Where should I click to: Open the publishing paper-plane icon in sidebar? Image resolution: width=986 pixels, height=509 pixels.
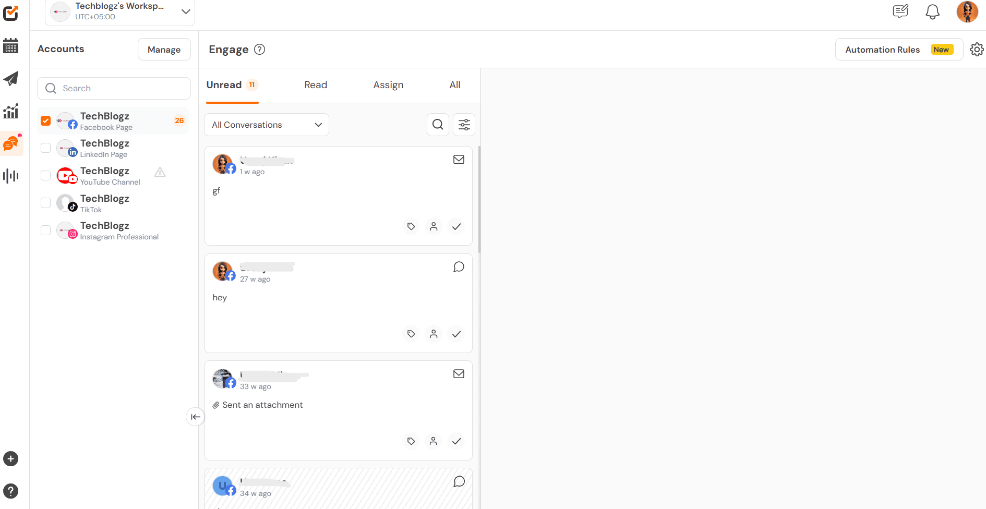[11, 79]
